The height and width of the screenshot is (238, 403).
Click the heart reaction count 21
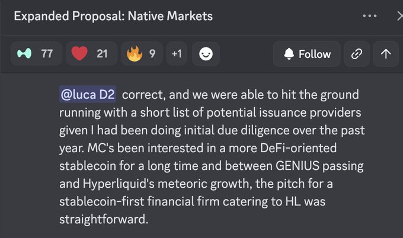click(x=102, y=54)
